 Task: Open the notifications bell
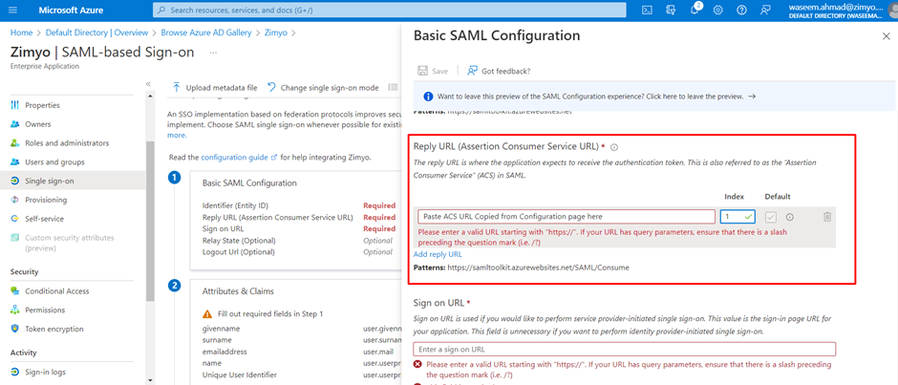(x=695, y=10)
